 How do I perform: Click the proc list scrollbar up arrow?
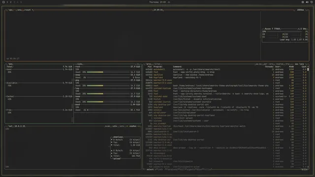(308, 67)
